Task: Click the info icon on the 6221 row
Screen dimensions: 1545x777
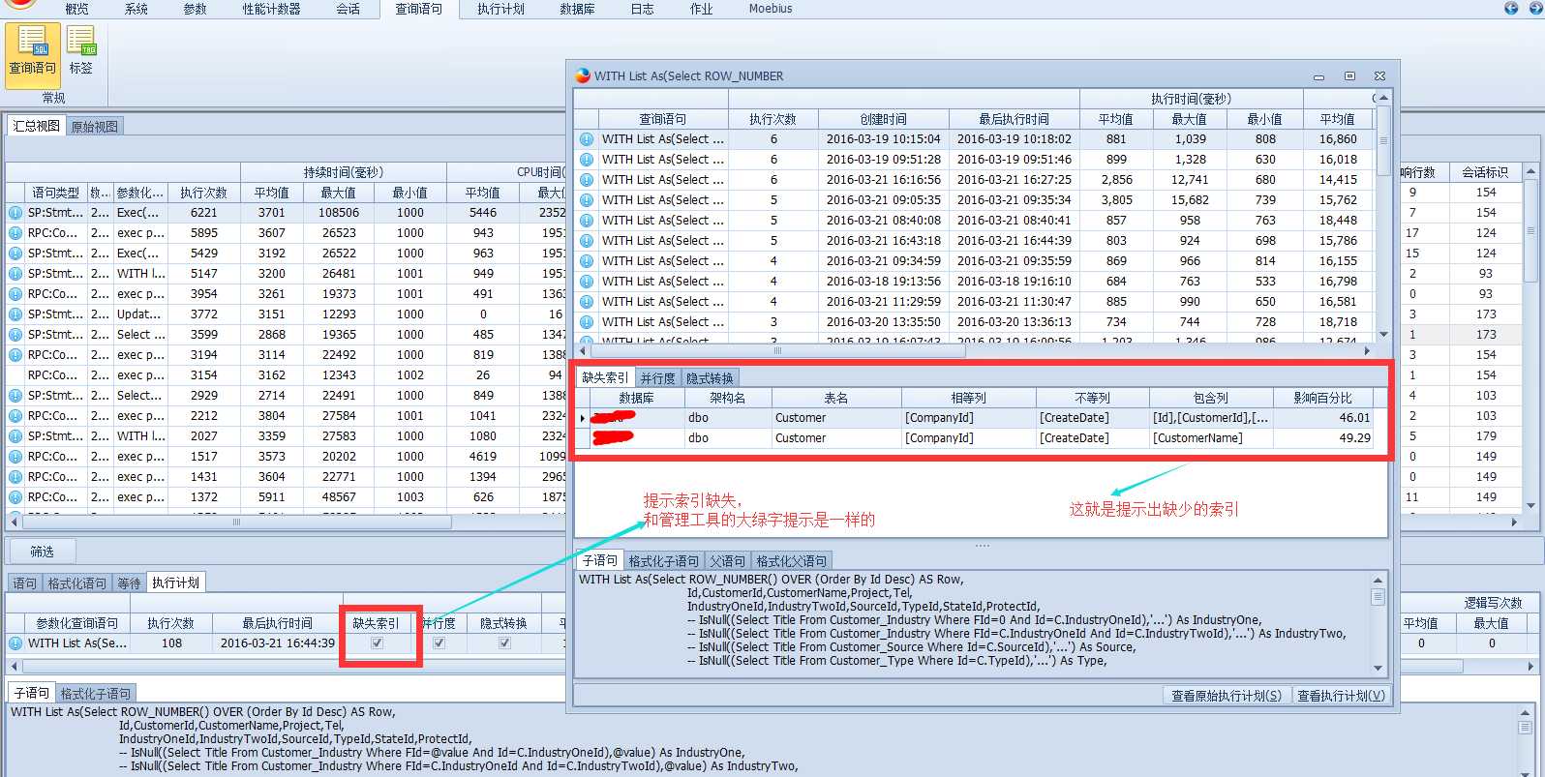Action: tap(15, 213)
